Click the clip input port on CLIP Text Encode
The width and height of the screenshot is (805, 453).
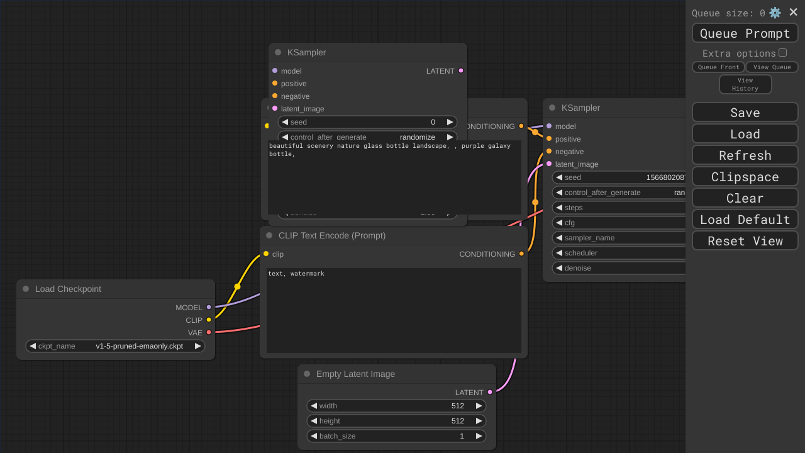266,254
